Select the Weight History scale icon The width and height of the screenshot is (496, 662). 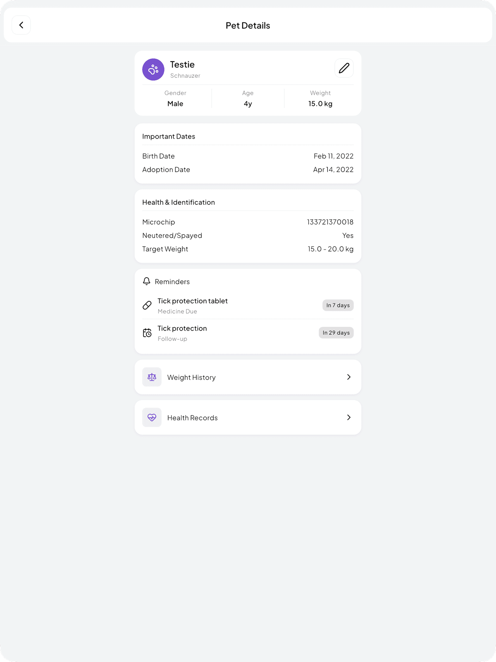point(152,377)
